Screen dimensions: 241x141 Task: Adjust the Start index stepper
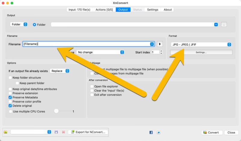click(161, 52)
